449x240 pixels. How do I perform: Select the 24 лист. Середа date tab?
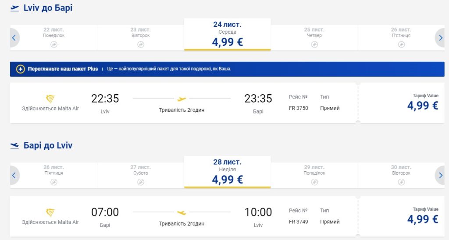click(227, 34)
